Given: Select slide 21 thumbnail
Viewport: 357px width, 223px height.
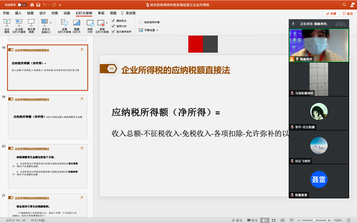Looking at the screenshot, I should point(47,205).
